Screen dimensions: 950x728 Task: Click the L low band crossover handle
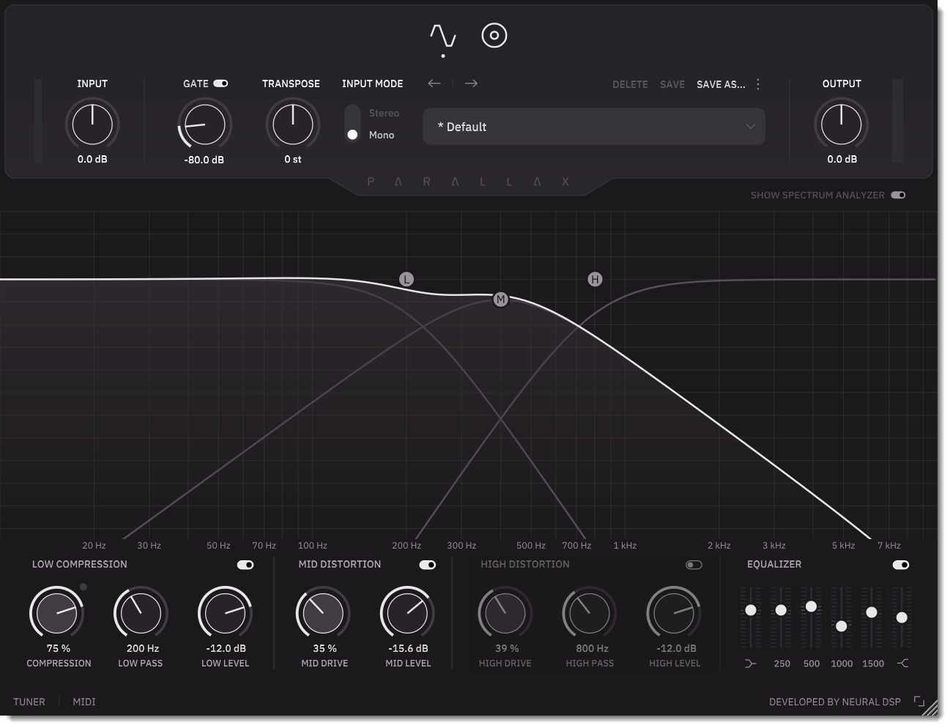[407, 279]
